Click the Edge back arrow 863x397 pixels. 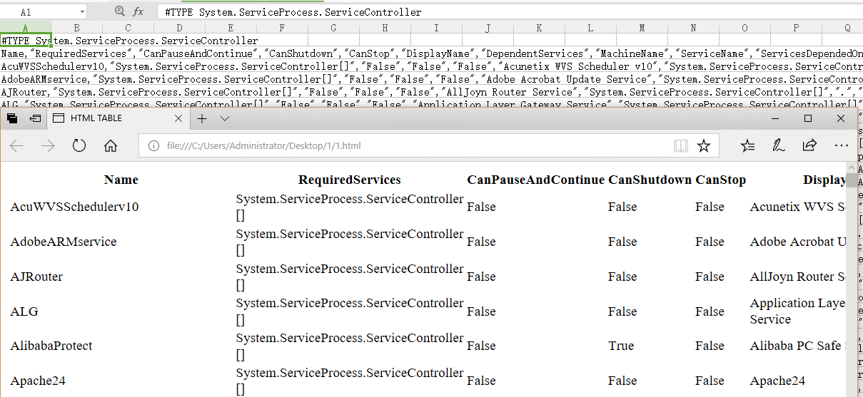click(x=16, y=145)
